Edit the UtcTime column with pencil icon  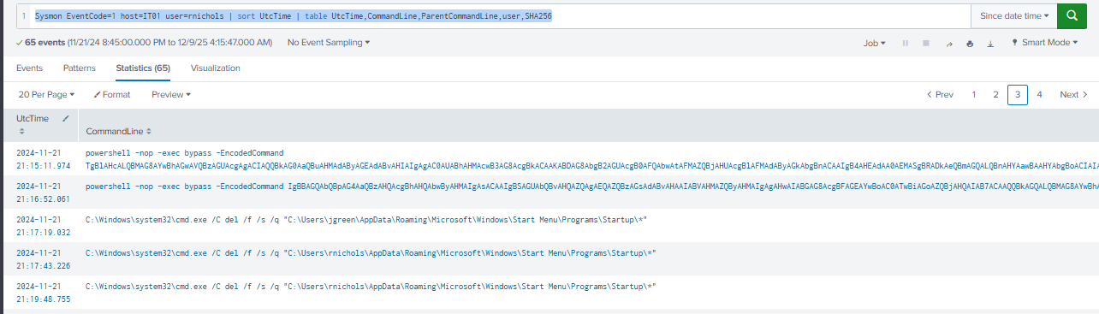[66, 119]
